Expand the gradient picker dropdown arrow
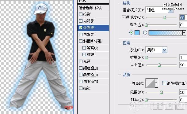This screenshot has height=114, width=187. (184, 33)
